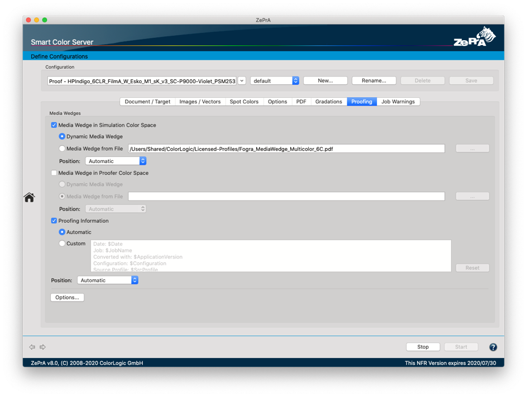Click the Delete configuration button
This screenshot has width=527, height=397.
click(423, 80)
